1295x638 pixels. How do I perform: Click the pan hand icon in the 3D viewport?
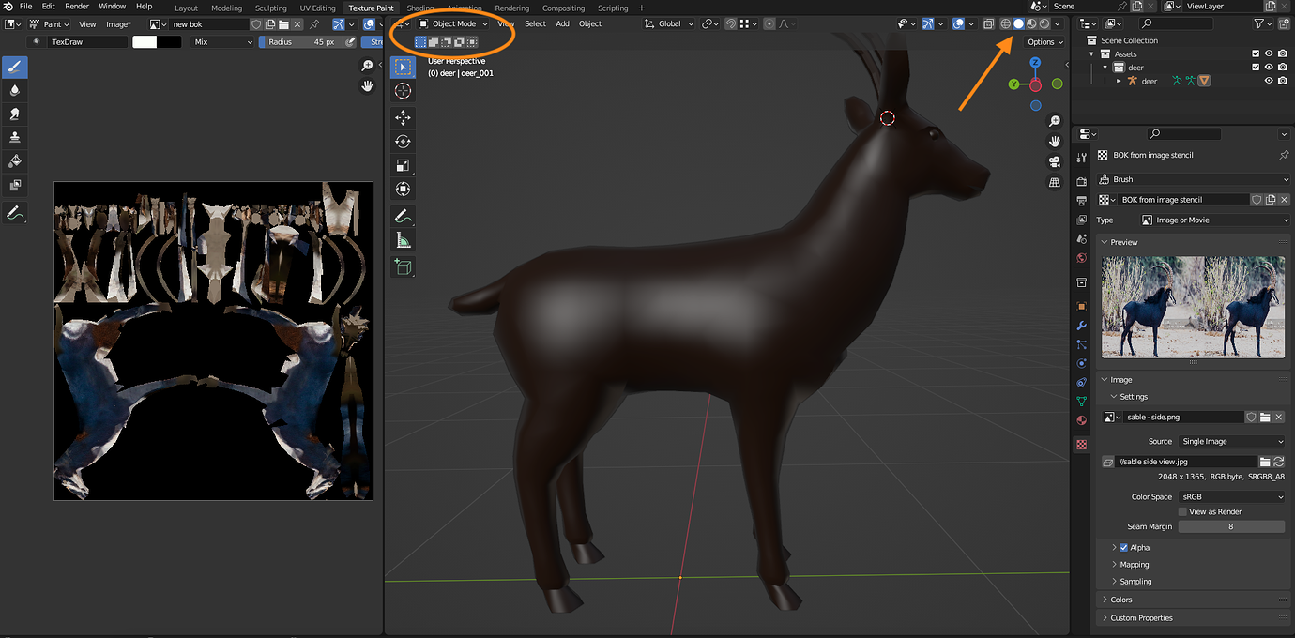[1055, 141]
